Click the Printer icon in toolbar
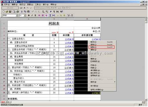 coord(17,12)
